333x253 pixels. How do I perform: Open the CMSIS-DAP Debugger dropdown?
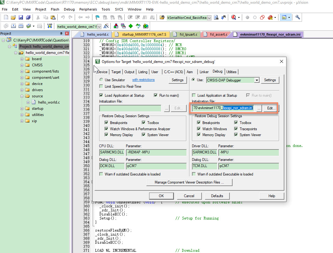257,80
